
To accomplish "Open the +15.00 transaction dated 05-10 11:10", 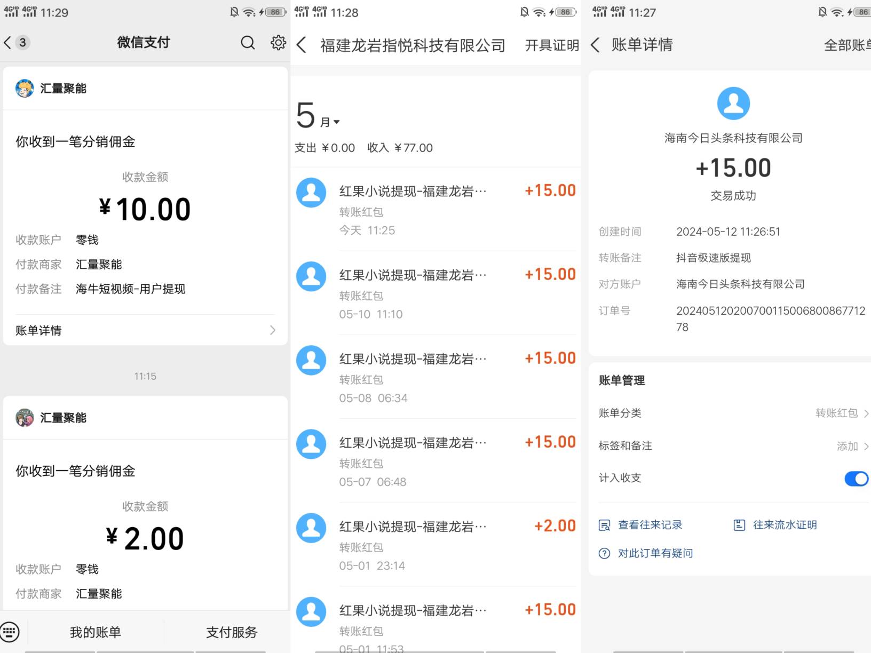I will pos(435,293).
